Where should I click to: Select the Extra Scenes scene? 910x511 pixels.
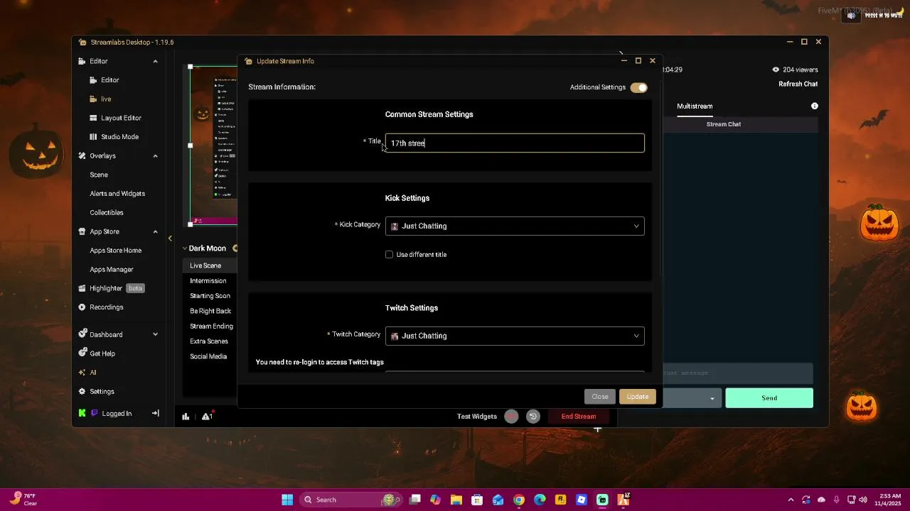coord(209,341)
